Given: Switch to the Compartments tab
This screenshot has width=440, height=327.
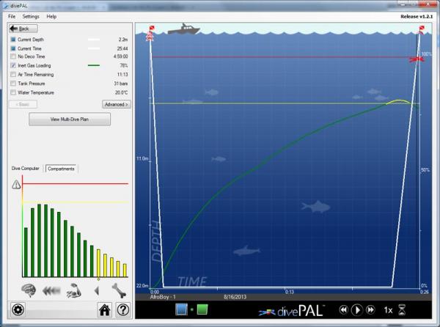Looking at the screenshot, I should tap(62, 169).
